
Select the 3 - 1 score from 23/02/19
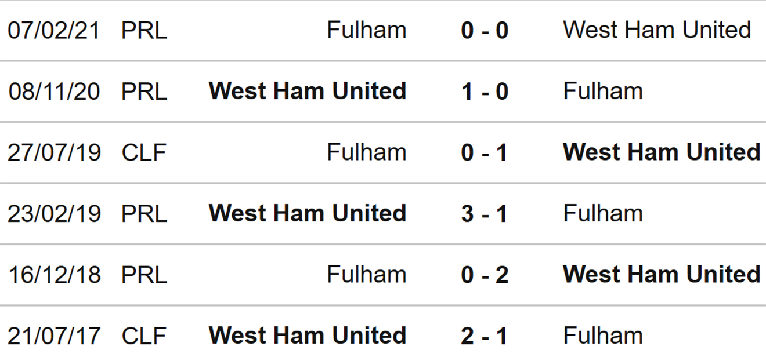[485, 214]
